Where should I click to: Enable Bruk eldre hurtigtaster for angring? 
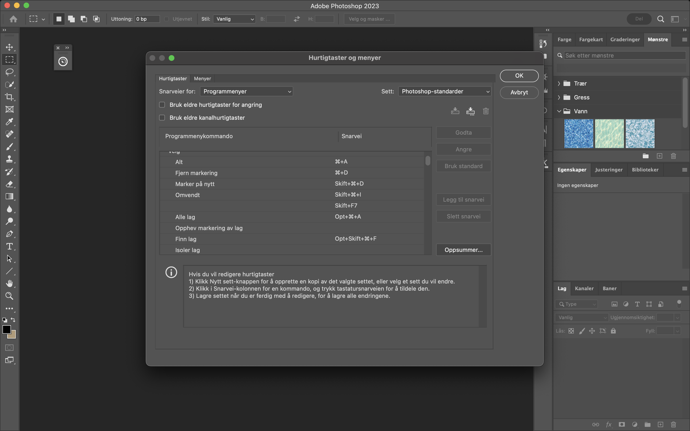point(162,105)
